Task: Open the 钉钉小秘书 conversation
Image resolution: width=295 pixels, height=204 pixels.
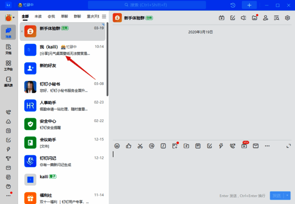Action: pos(62,87)
